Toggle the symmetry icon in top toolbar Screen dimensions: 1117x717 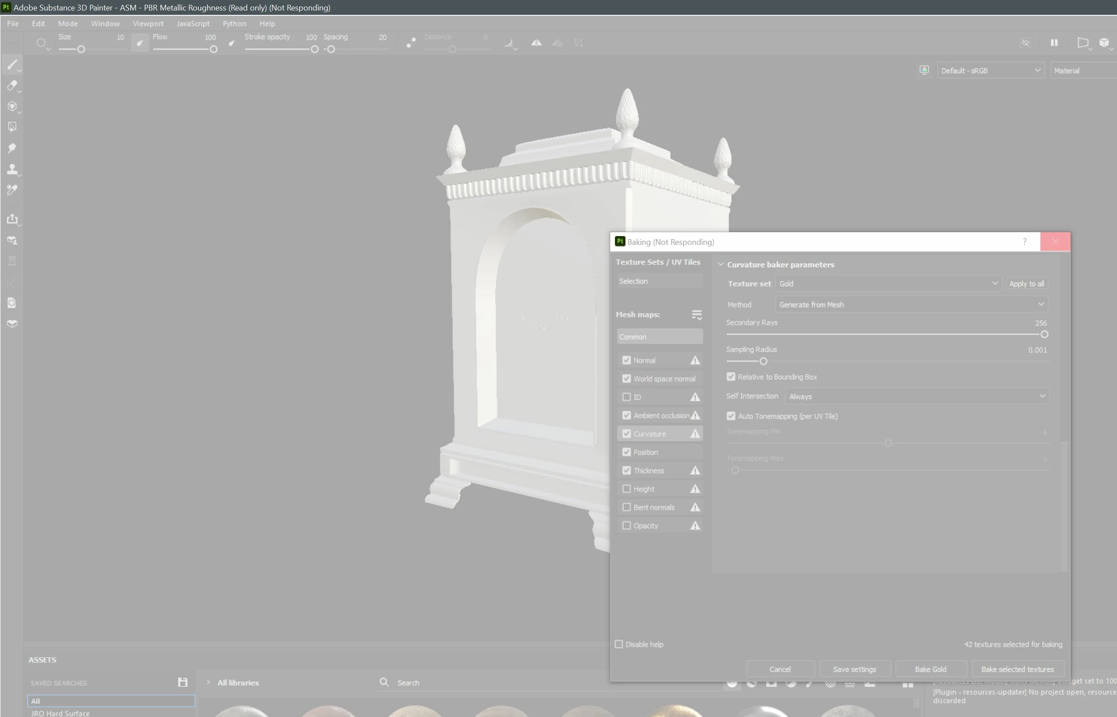coord(536,43)
